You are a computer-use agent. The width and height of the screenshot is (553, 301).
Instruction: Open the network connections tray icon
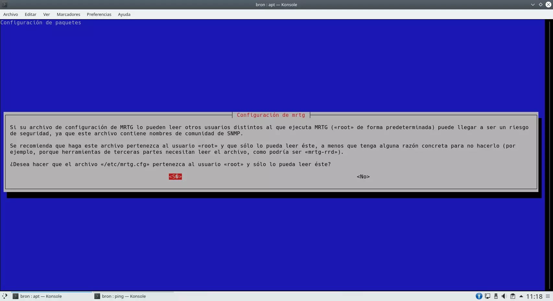[x=487, y=296]
